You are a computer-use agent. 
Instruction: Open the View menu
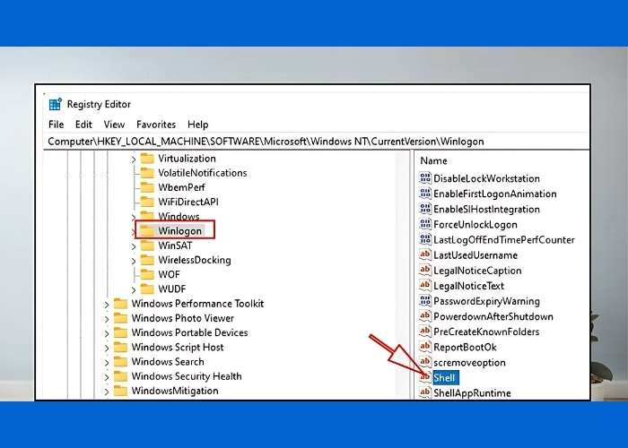coord(114,125)
